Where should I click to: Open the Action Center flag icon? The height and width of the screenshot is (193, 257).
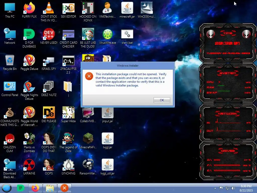point(221,188)
